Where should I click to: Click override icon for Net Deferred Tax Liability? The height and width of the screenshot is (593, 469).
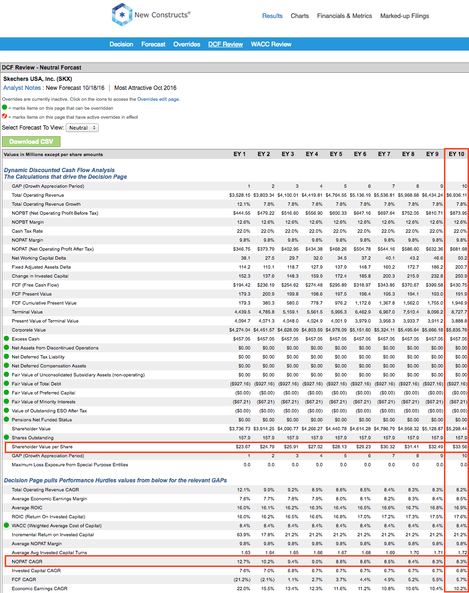(6, 357)
